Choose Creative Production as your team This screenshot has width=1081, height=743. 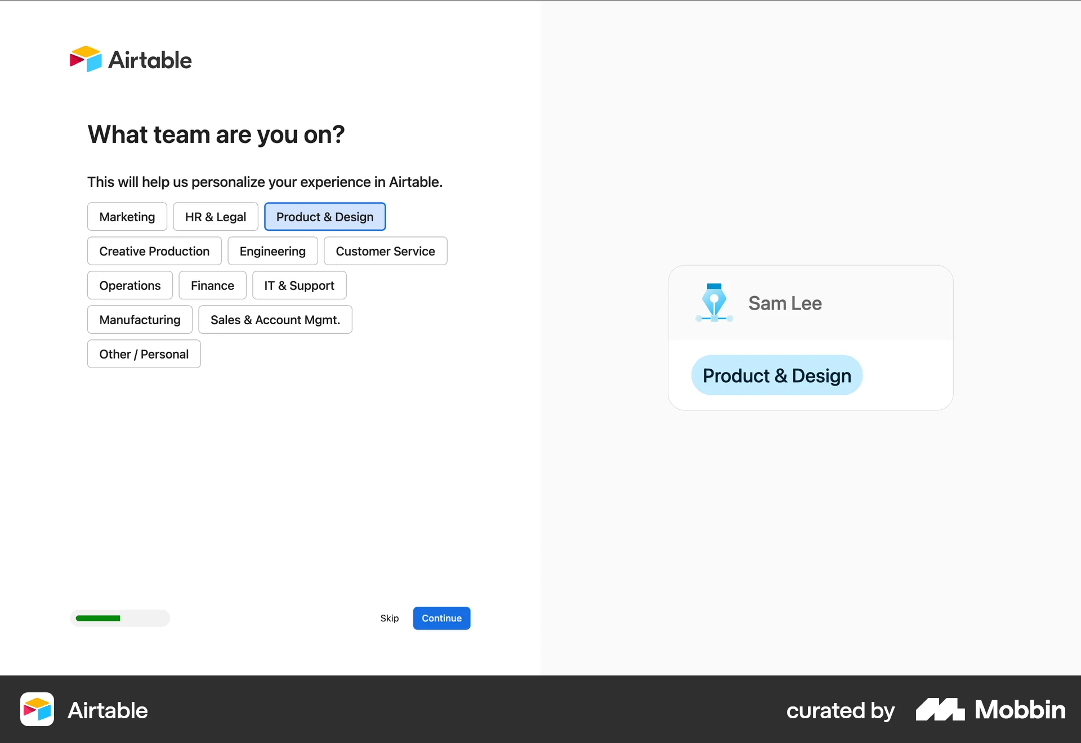point(154,251)
